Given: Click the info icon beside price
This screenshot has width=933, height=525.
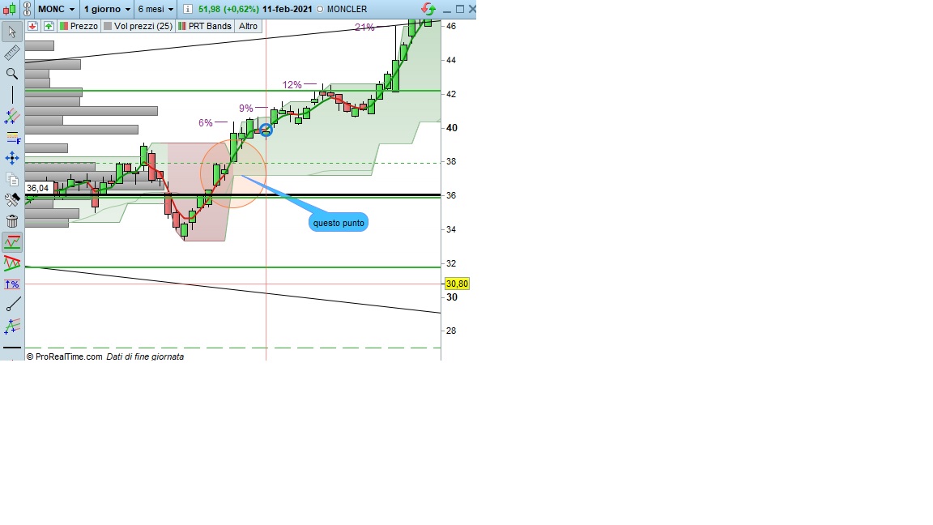Looking at the screenshot, I should tap(187, 9).
